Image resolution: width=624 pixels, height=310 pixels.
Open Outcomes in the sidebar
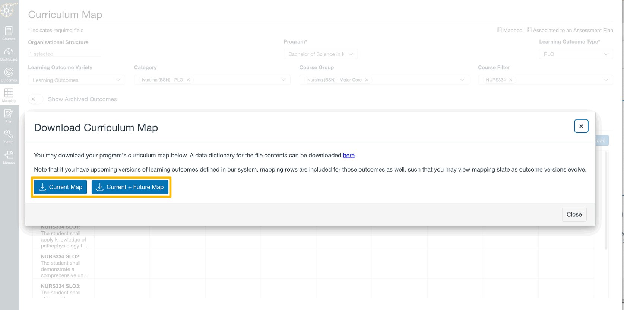click(9, 75)
